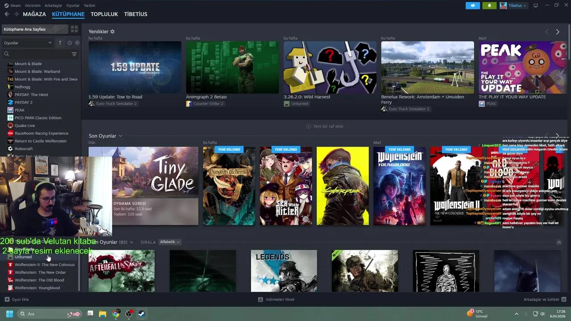Open Quake Live from the sidebar
This screenshot has width=571, height=321.
pos(25,125)
